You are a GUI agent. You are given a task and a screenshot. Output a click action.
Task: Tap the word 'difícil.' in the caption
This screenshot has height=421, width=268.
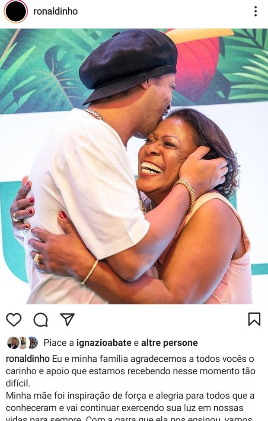tap(18, 383)
